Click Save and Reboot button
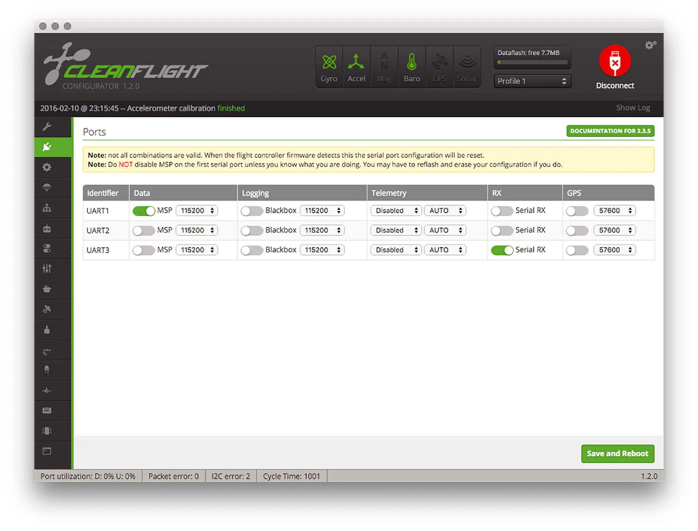 (x=617, y=454)
